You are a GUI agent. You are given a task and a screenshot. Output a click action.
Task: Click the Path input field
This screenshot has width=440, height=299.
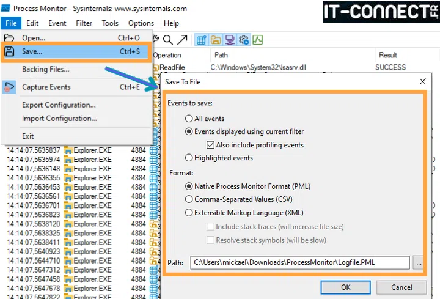300,262
